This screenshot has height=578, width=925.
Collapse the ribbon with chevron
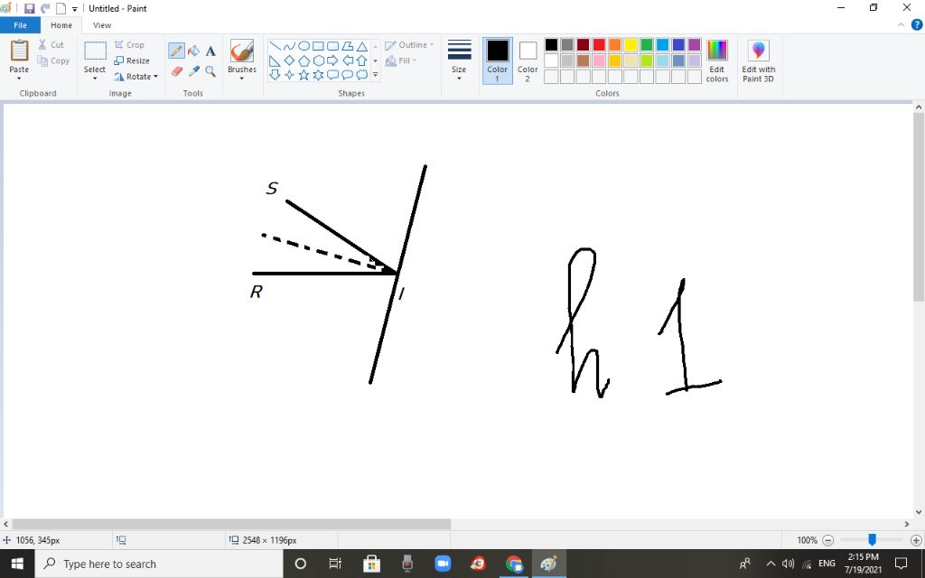(901, 24)
